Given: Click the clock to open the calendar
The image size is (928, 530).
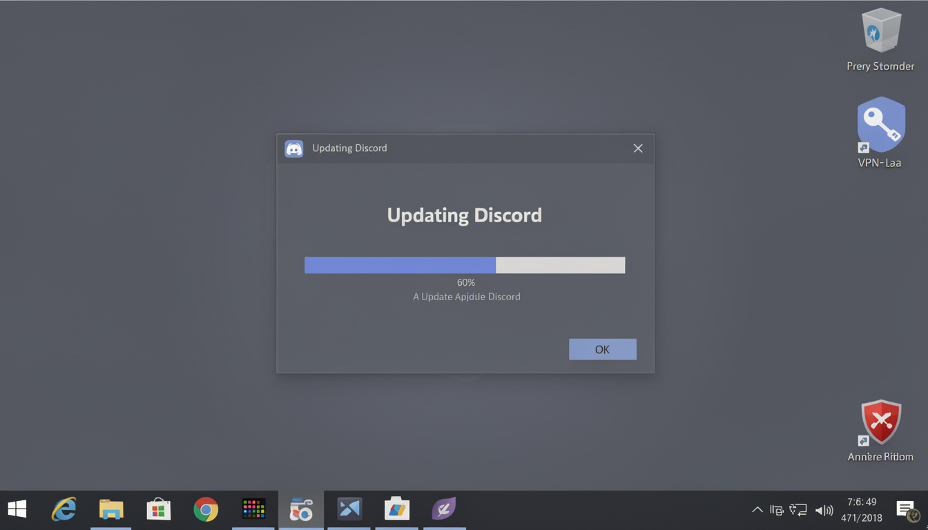Looking at the screenshot, I should click(x=861, y=509).
